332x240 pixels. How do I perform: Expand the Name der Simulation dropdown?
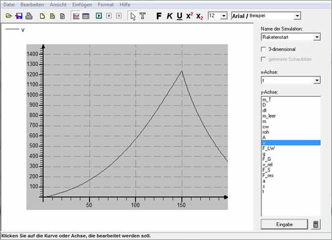point(317,37)
